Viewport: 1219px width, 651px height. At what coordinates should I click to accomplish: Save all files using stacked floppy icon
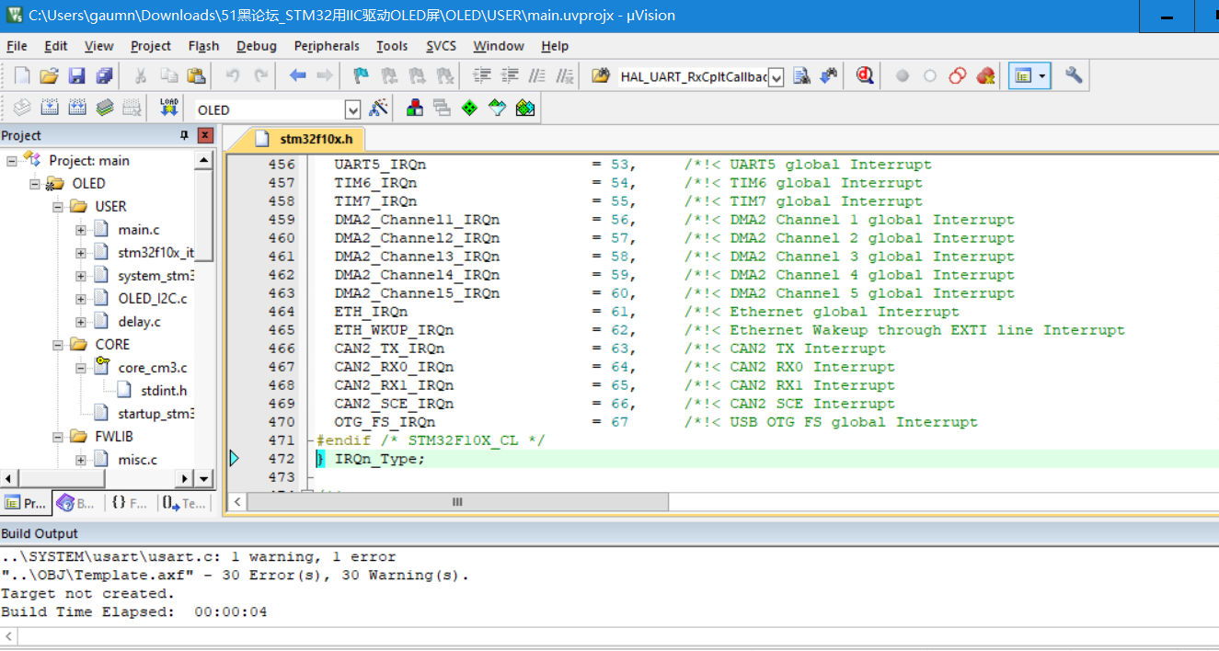point(105,75)
